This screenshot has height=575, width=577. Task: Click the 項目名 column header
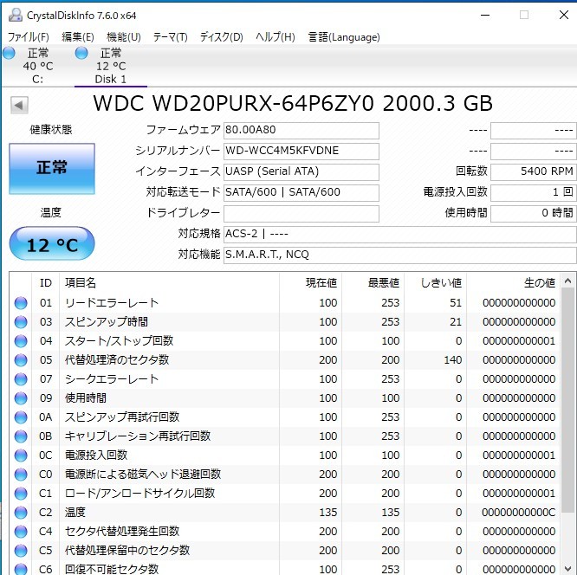tap(169, 283)
